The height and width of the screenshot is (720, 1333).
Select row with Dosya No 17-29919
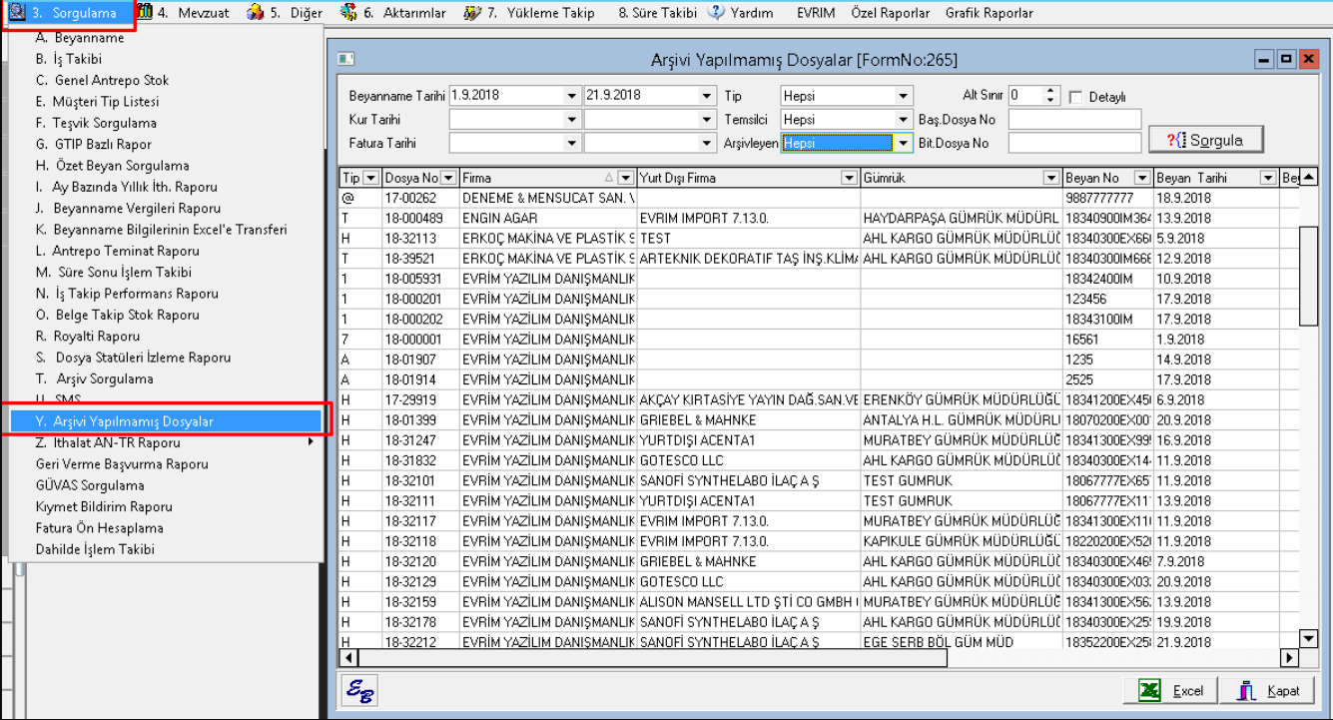(818, 399)
